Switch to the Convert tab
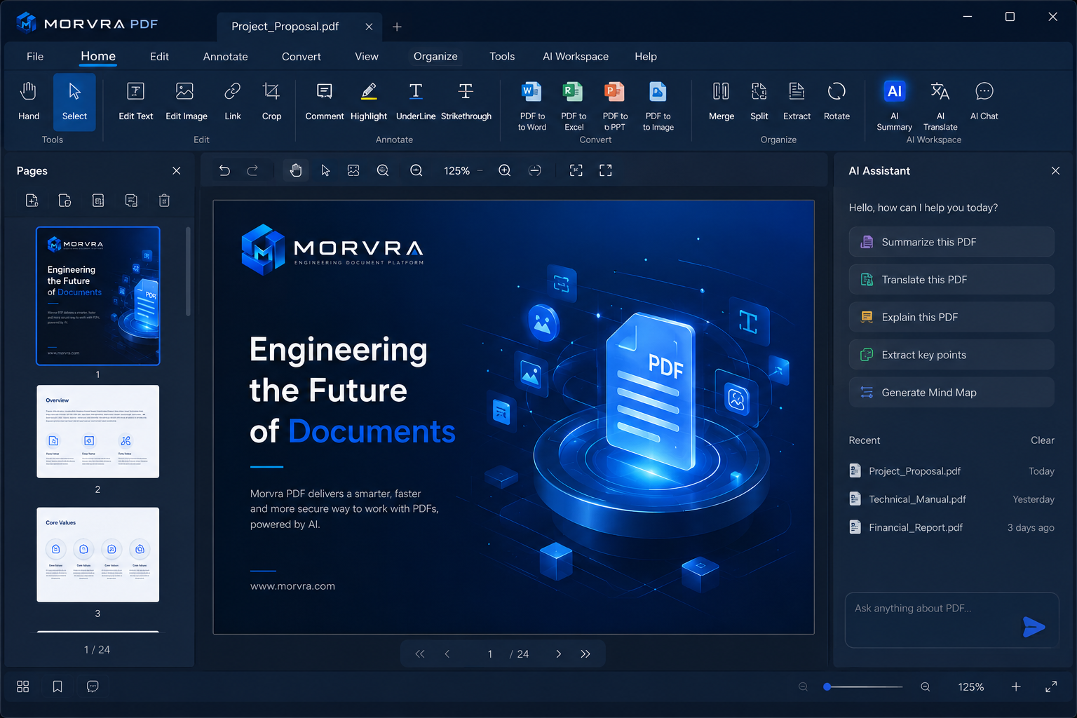1077x718 pixels. 302,57
